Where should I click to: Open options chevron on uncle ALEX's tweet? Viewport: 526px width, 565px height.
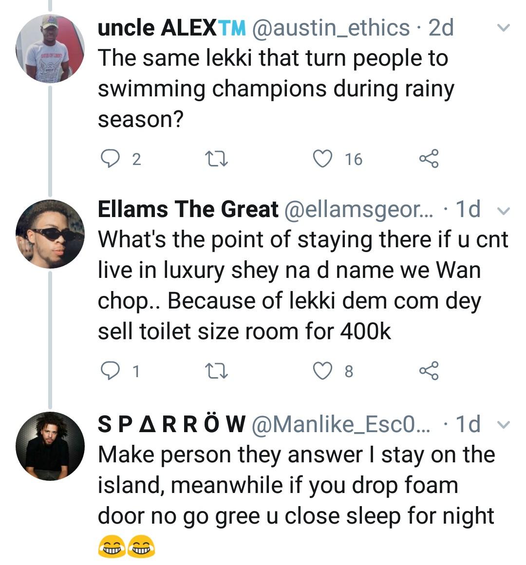tap(504, 28)
